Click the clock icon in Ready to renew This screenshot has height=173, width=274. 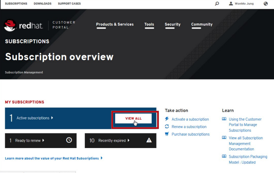pyautogui.click(x=69, y=140)
